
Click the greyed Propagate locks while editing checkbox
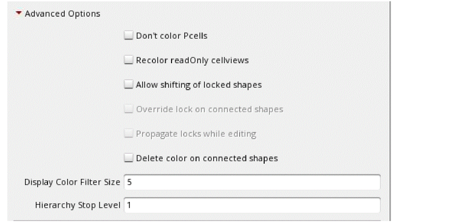[128, 133]
